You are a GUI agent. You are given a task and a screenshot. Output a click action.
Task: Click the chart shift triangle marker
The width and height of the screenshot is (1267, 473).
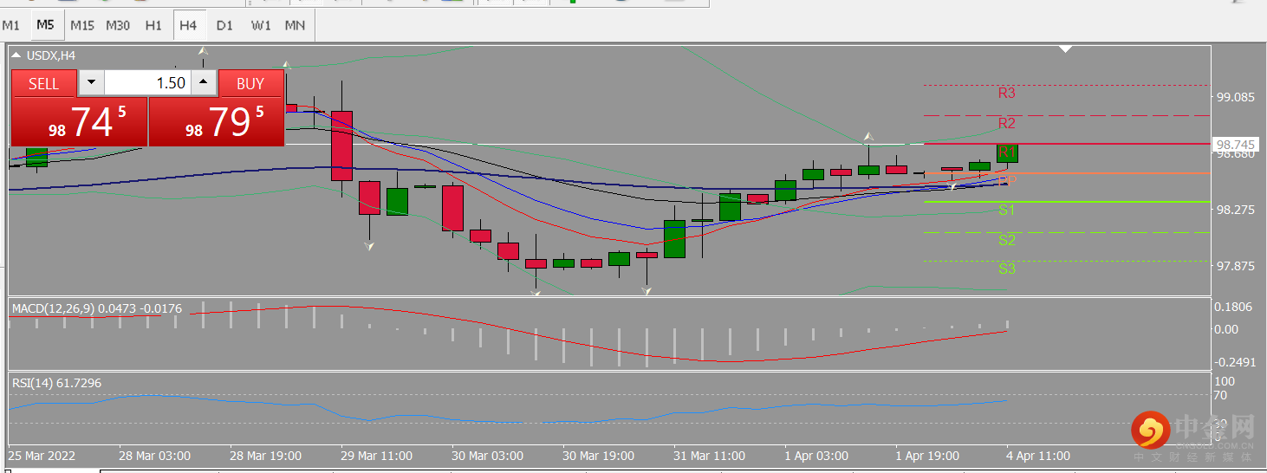(1066, 49)
